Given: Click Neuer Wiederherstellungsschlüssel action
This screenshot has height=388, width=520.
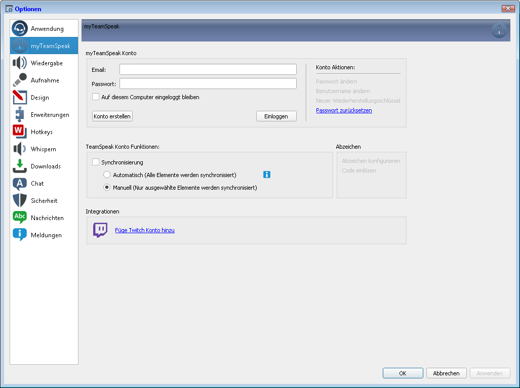Looking at the screenshot, I should [x=358, y=101].
